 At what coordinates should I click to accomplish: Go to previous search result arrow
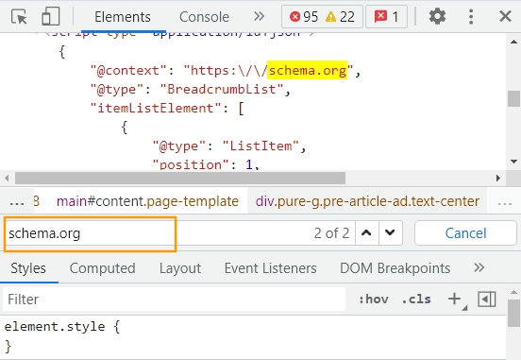(366, 232)
